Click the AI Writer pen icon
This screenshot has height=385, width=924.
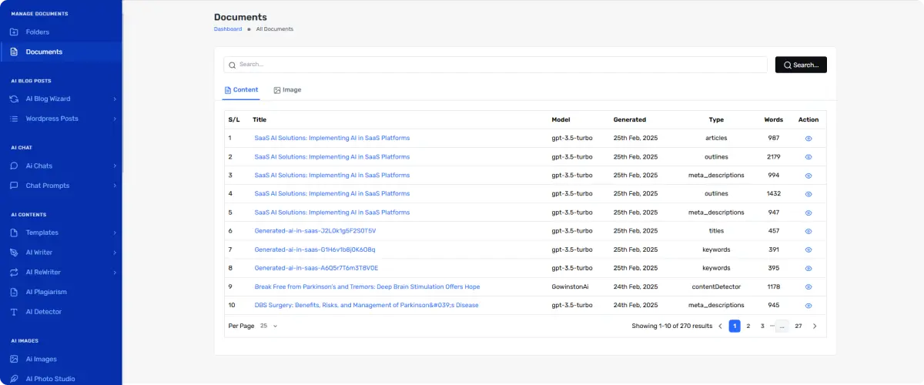pos(14,253)
